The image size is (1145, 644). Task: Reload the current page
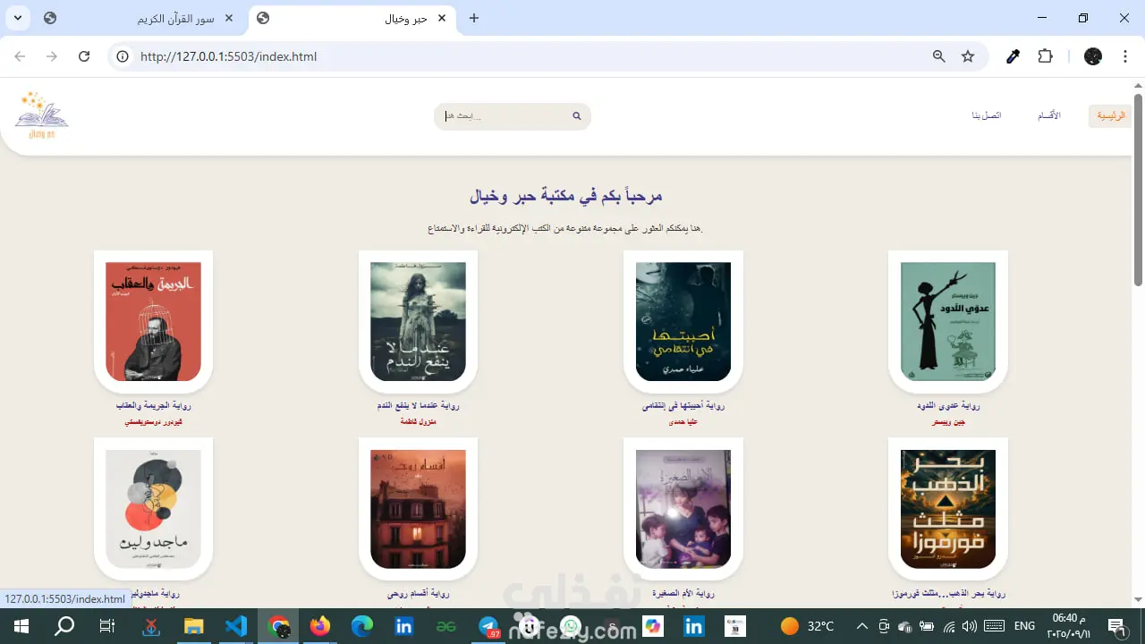point(84,56)
